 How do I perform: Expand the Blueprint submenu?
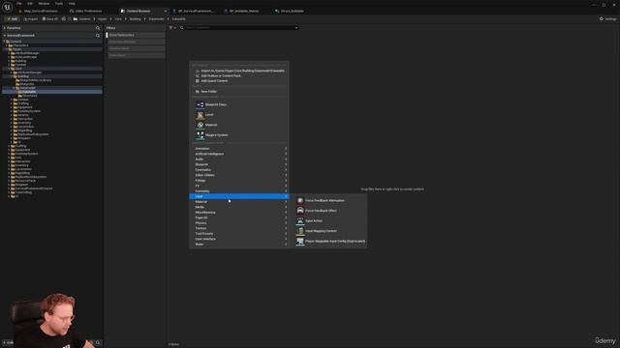pos(239,164)
